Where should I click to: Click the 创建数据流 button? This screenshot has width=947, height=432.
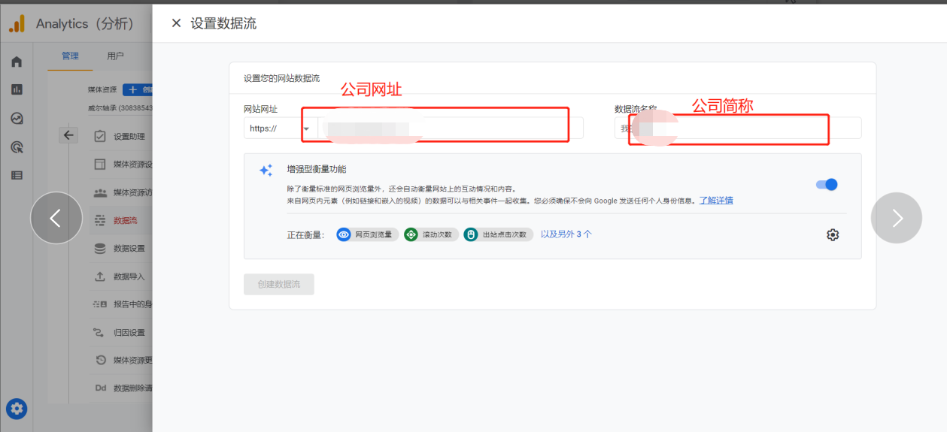pos(278,284)
